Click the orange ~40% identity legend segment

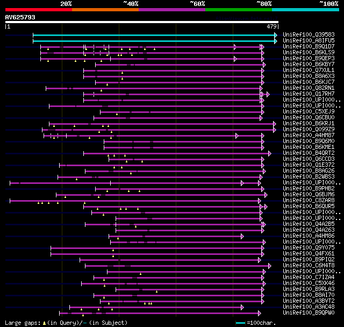pyautogui.click(x=105, y=10)
